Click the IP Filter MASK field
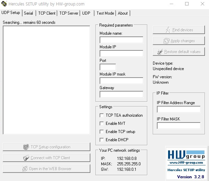The height and width of the screenshot is (181, 209). point(179,126)
